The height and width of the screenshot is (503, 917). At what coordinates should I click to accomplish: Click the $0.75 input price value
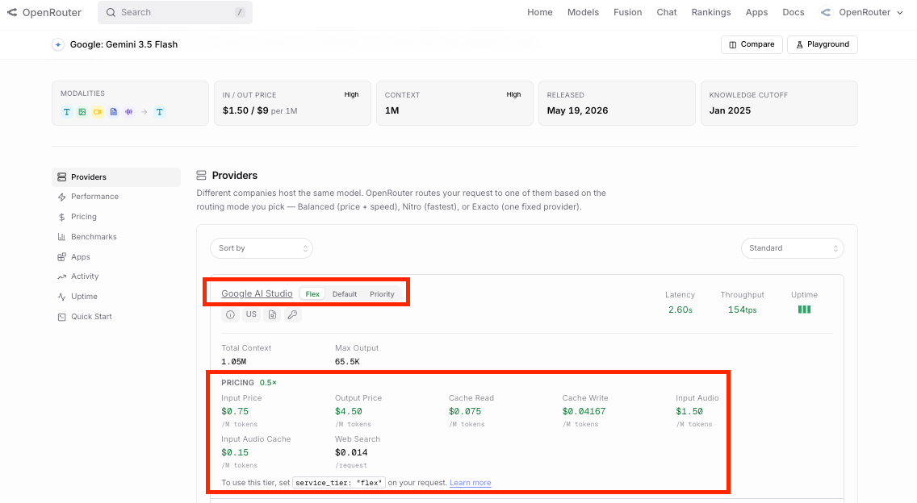(235, 411)
